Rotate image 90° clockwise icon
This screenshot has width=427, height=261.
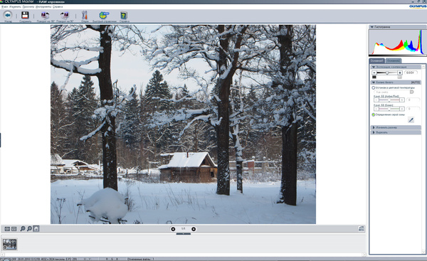(x=65, y=15)
